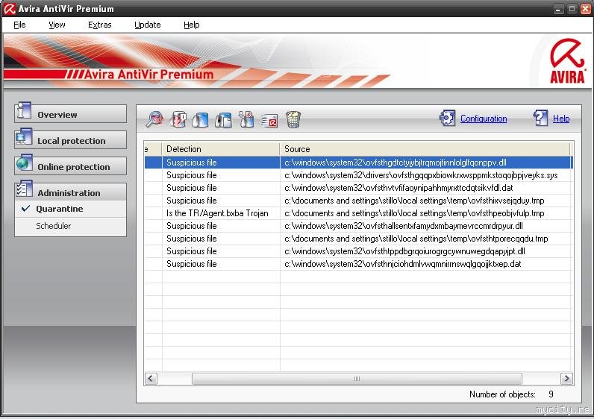Select the row for ovfsthgdtctyjybjtrqmojfinnlolglfqonppv.dll
The height and width of the screenshot is (419, 594).
(358, 163)
